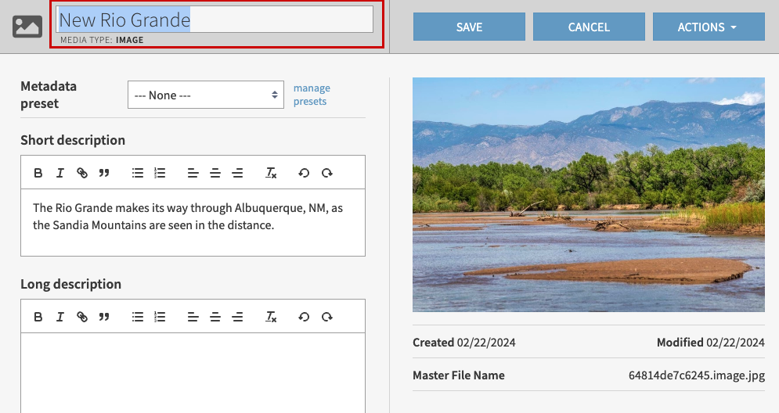Align text left in Short description
779x413 pixels.
tap(193, 173)
